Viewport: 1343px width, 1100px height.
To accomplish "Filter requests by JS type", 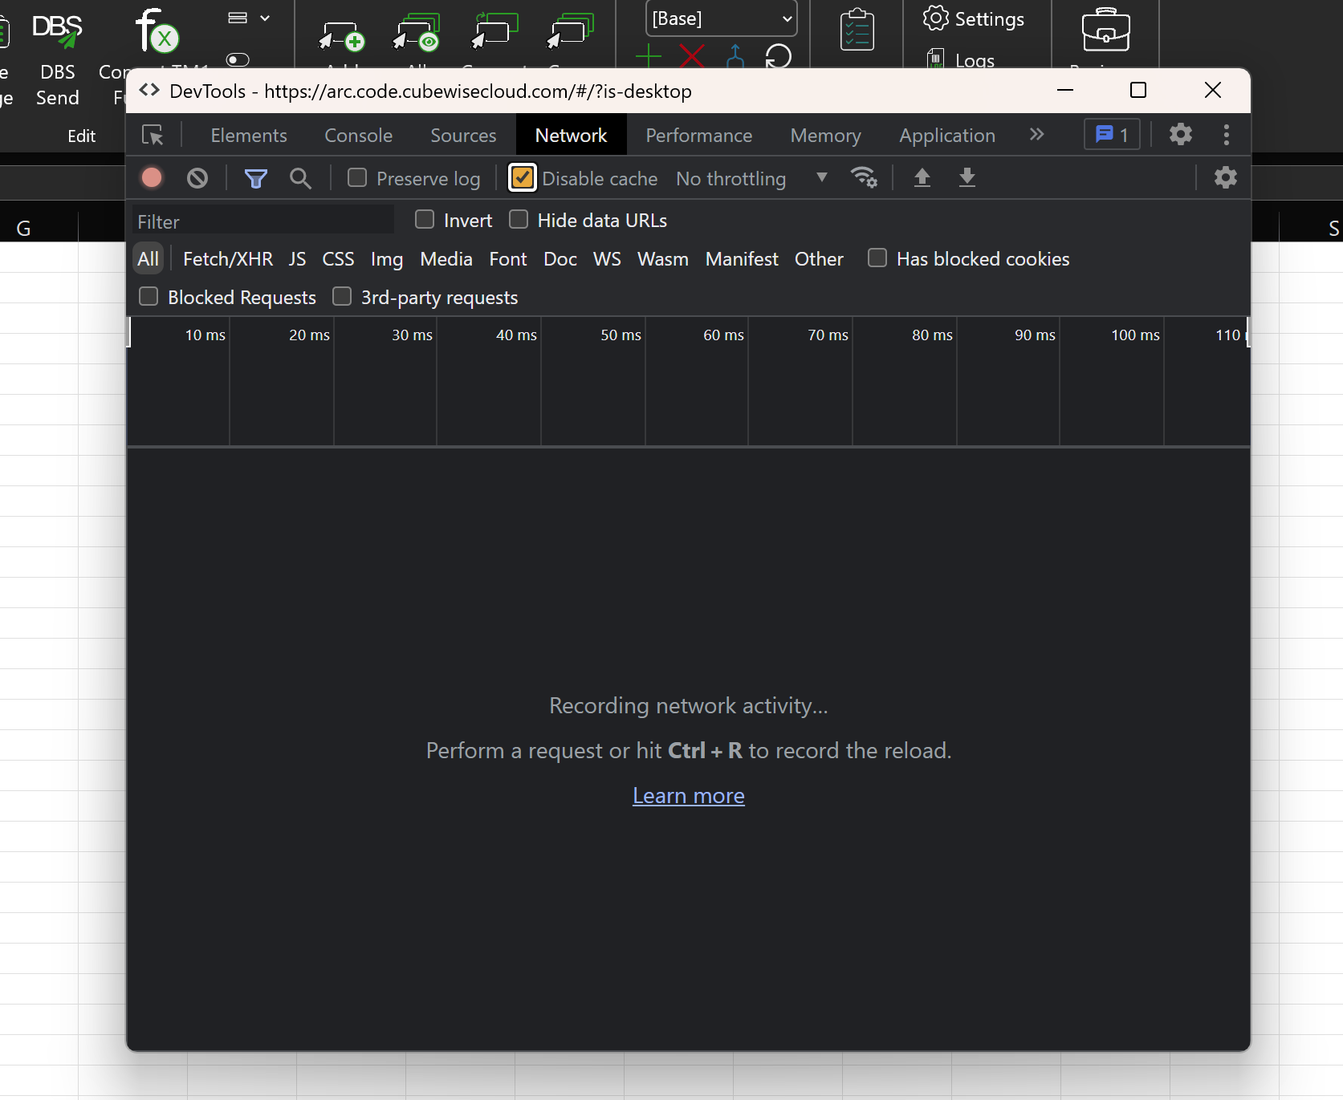I will coord(298,259).
